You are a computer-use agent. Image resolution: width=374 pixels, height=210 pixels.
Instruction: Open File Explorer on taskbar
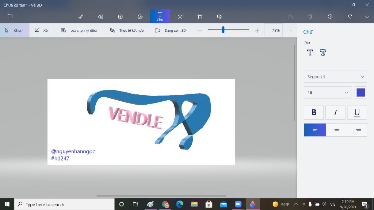194,204
